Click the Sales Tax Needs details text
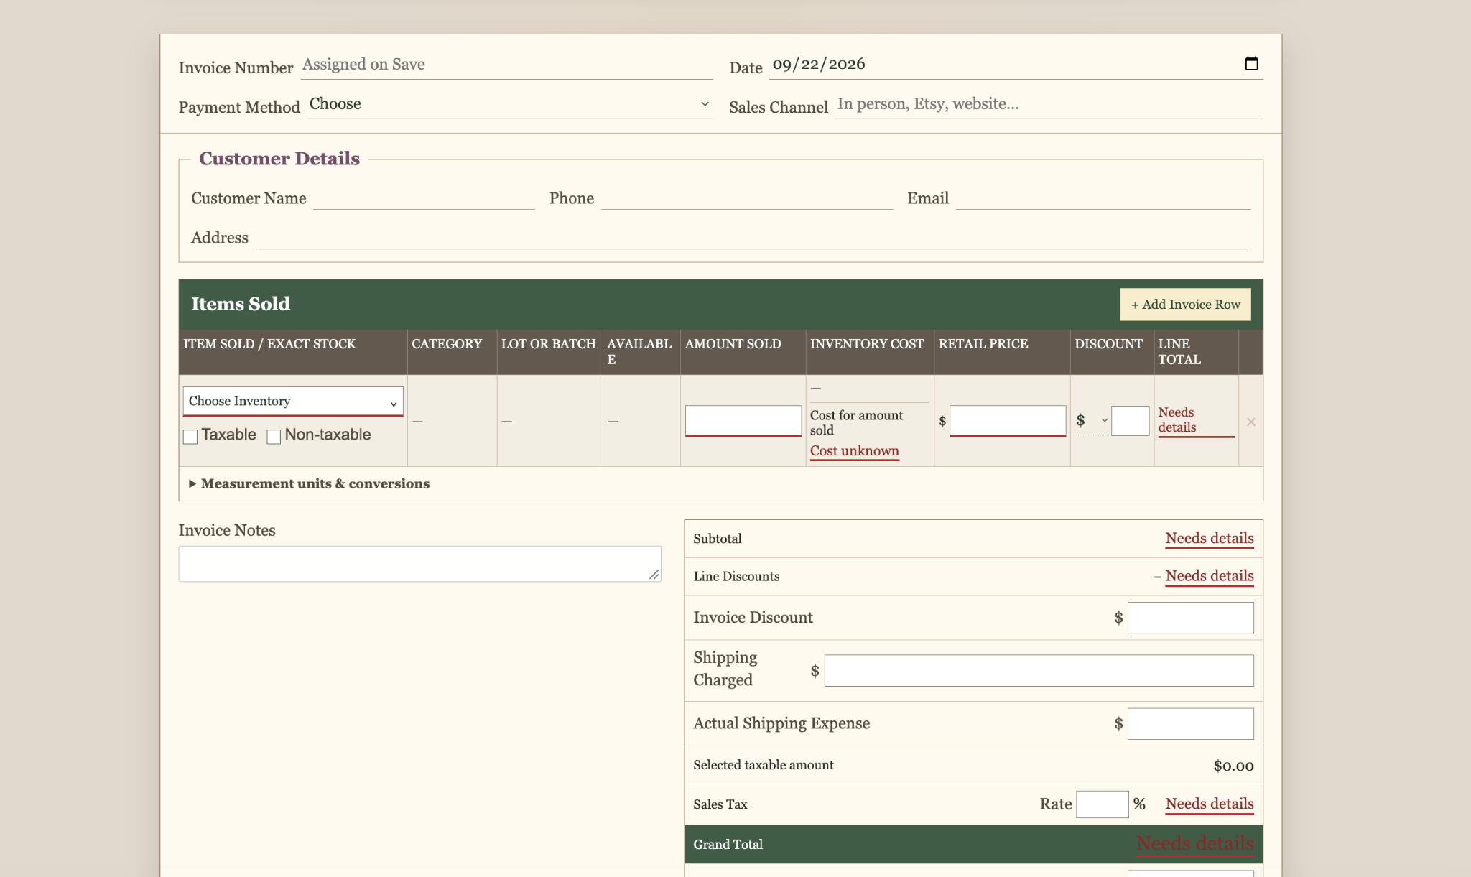1471x877 pixels. coord(1210,804)
